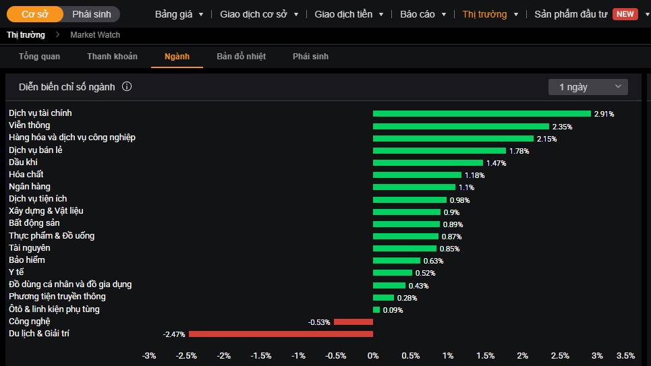Click the breadcrumb arrow before Market Watch

[x=57, y=34]
